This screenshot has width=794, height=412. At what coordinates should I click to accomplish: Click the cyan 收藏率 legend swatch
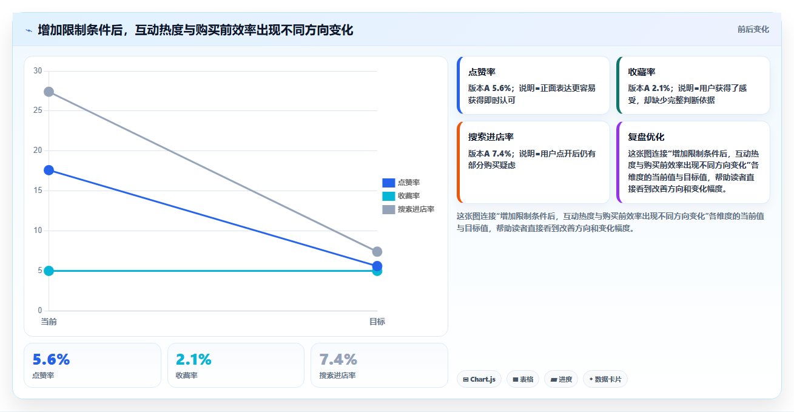388,196
